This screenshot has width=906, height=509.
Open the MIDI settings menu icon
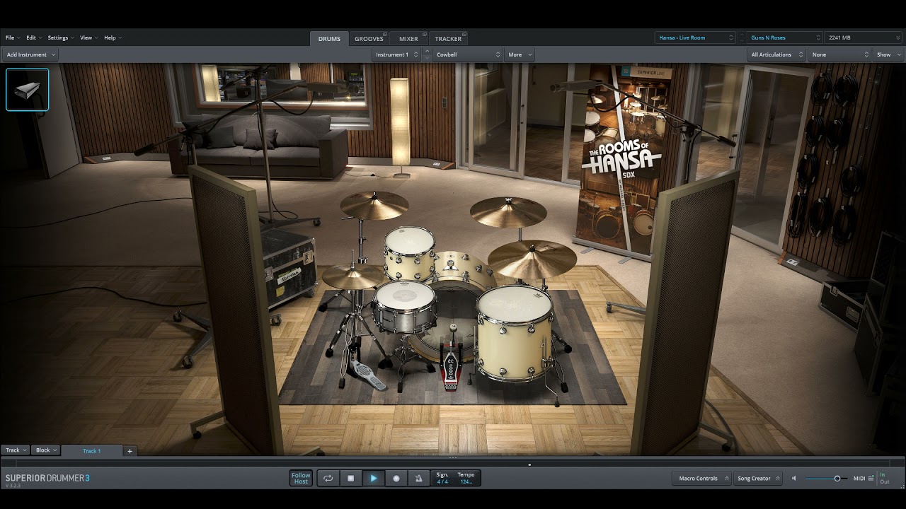pos(871,479)
